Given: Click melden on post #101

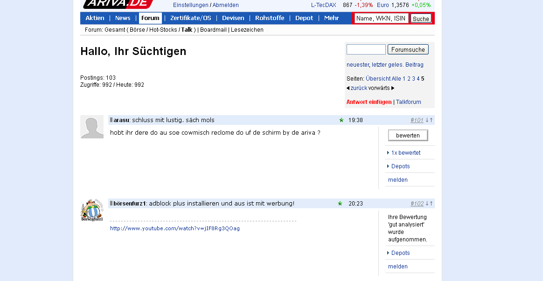Looking at the screenshot, I should point(398,179).
